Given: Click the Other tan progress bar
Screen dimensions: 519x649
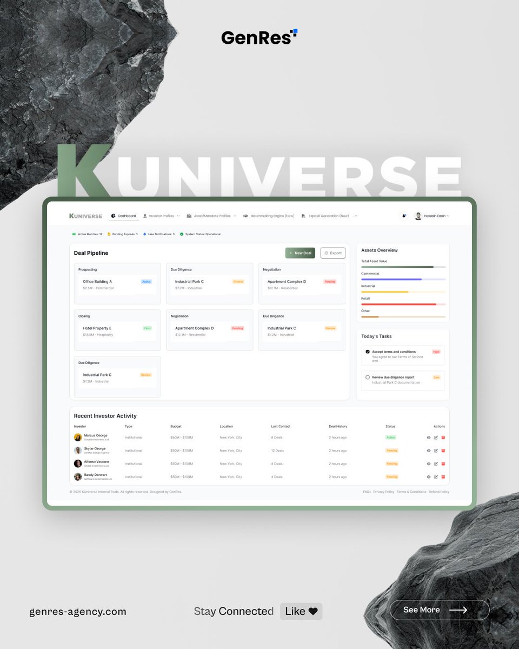Looking at the screenshot, I should tap(403, 316).
